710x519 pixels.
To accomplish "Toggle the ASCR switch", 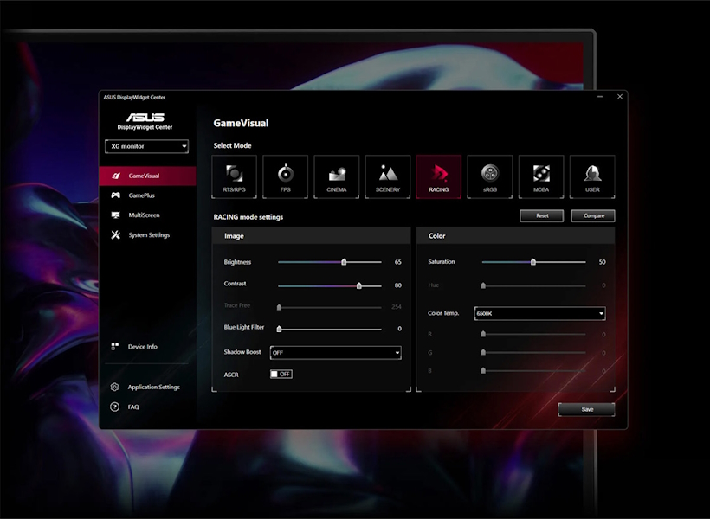I will point(281,374).
